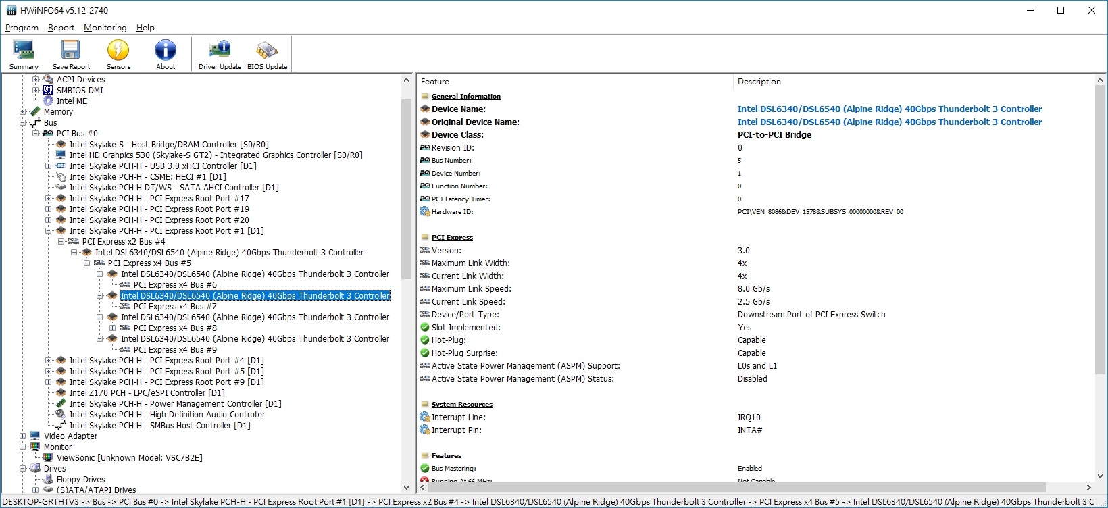Open the Sensors lightning icon

point(118,54)
